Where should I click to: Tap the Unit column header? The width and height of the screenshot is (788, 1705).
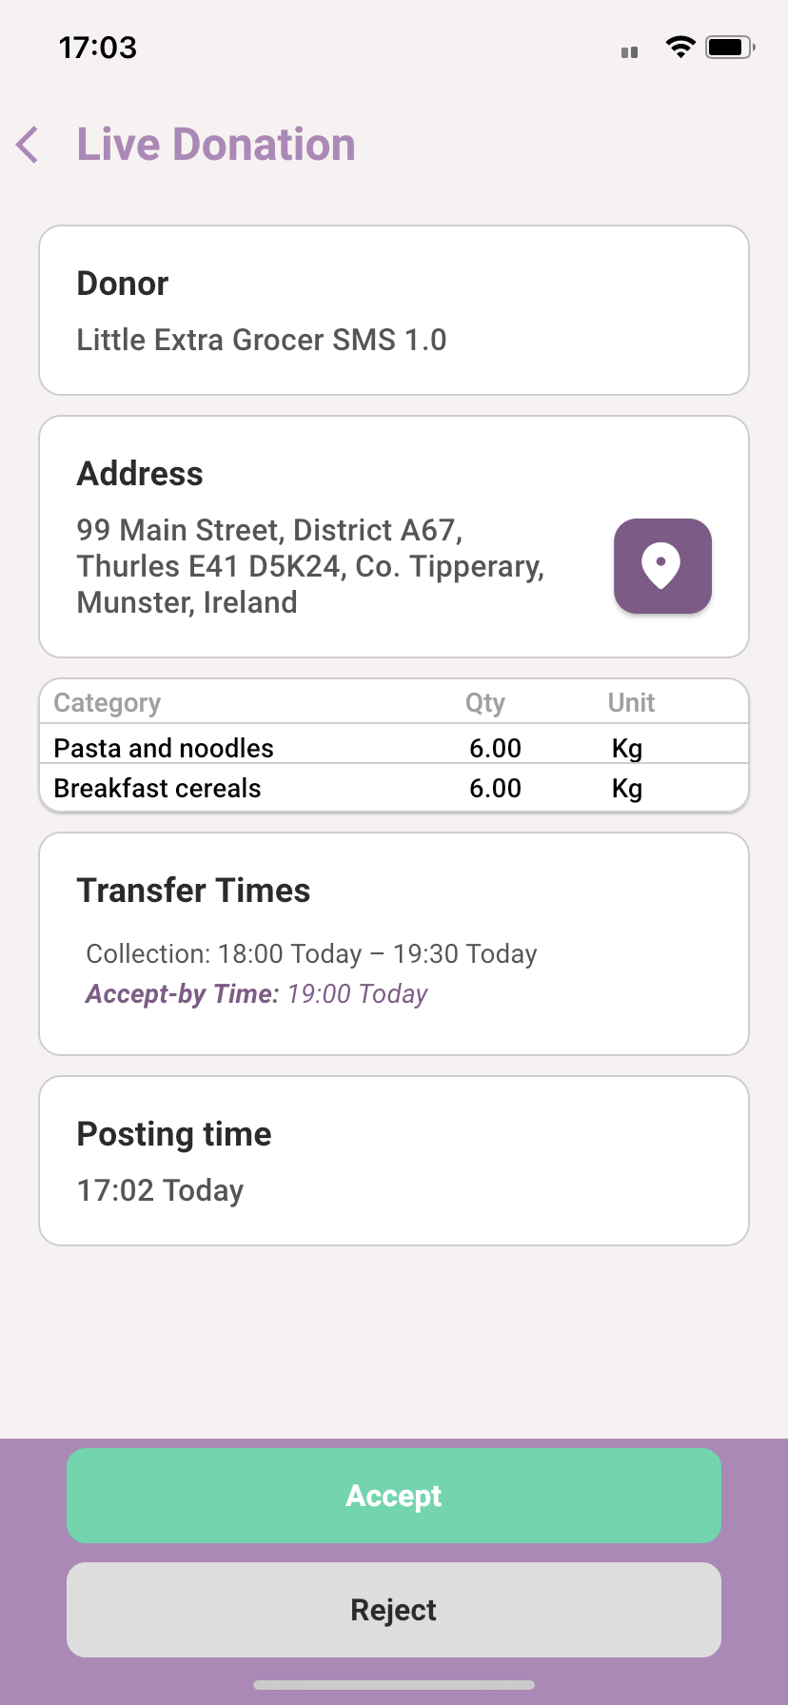[x=631, y=702]
